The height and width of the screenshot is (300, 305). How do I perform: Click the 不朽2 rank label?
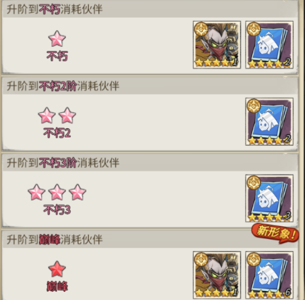click(57, 133)
